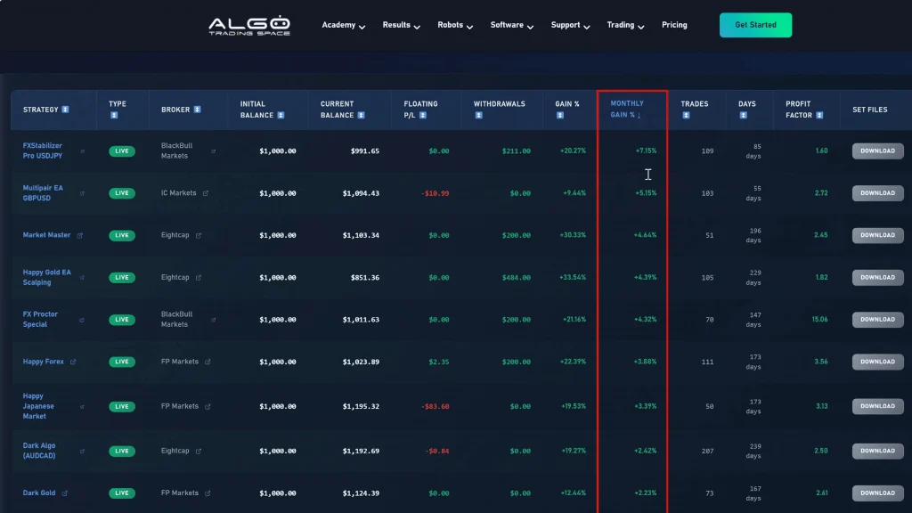
Task: Sort by Profit Factor column icon
Action: tap(819, 115)
